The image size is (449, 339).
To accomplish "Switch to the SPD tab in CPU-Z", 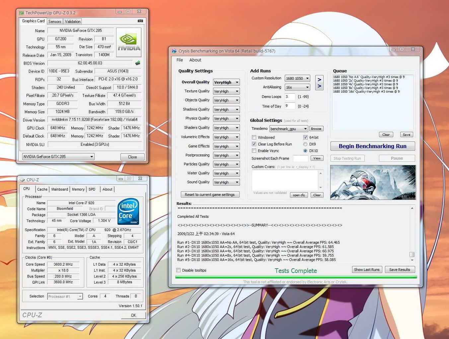I will (92, 189).
